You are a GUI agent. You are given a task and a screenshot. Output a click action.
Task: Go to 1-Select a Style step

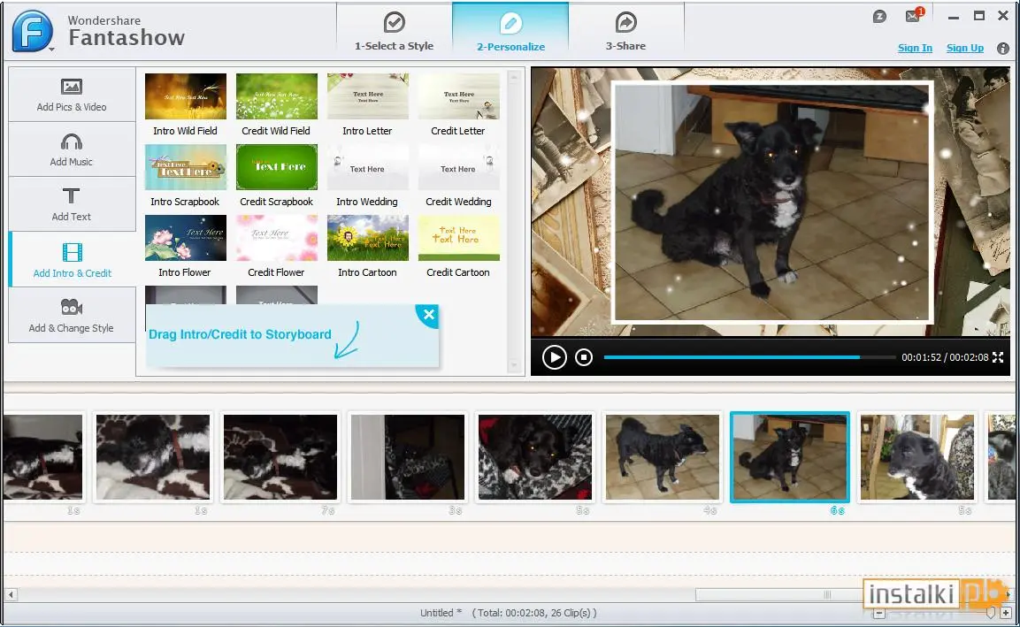pyautogui.click(x=395, y=31)
